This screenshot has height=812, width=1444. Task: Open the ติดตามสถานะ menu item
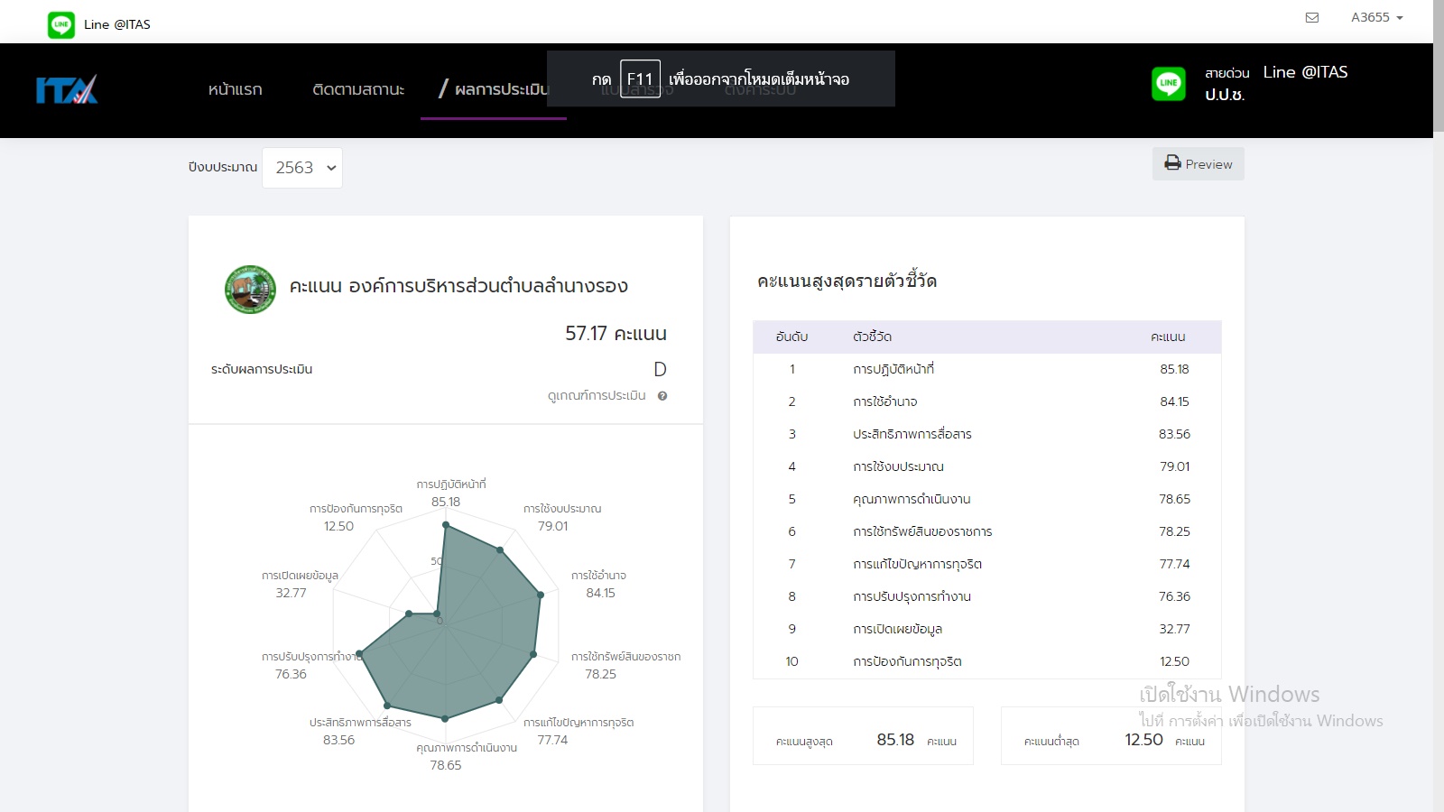pyautogui.click(x=358, y=89)
